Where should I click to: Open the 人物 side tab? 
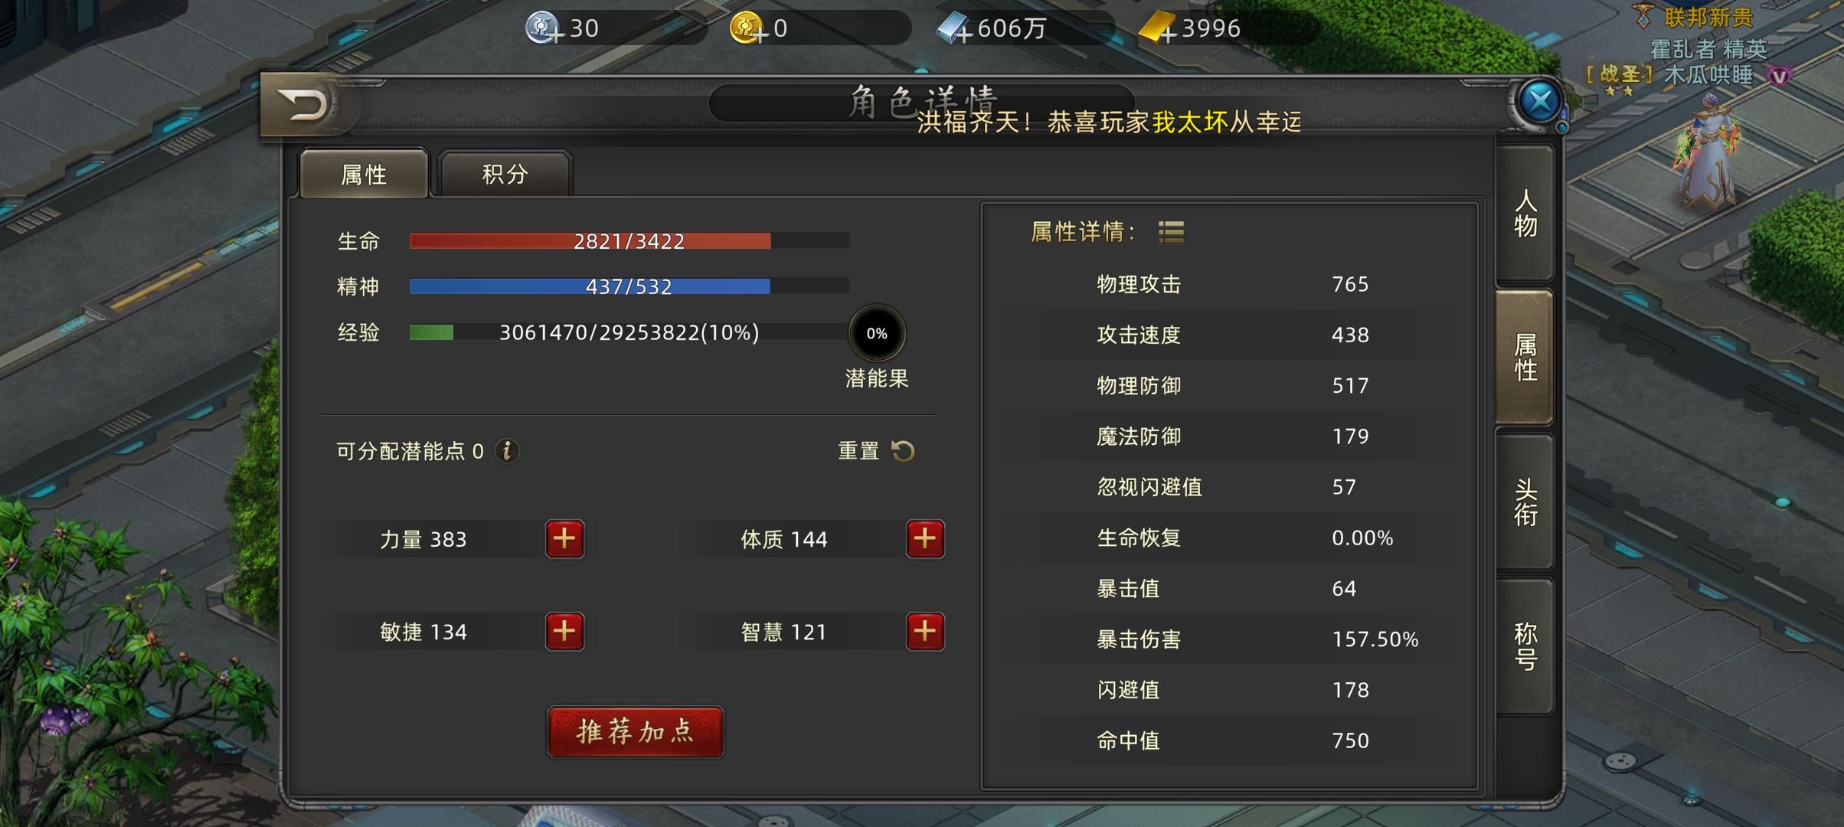1525,214
